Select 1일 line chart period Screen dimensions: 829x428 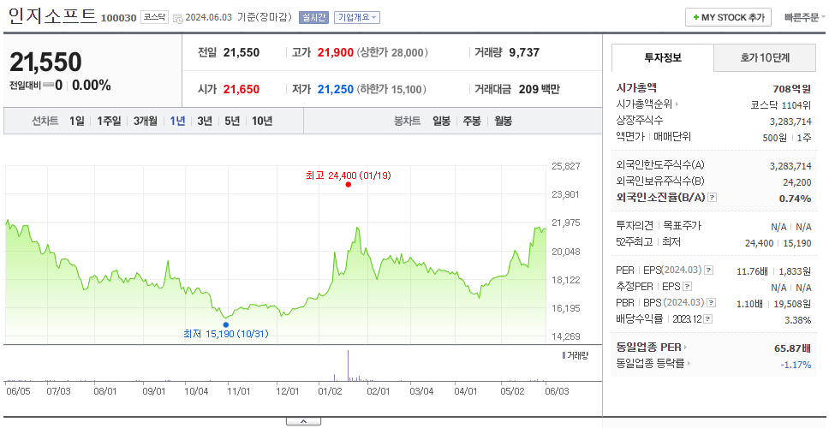77,121
